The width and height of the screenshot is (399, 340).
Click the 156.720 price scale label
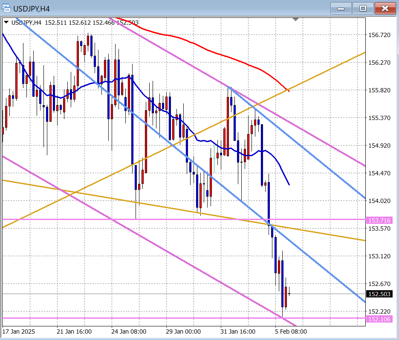(379, 35)
